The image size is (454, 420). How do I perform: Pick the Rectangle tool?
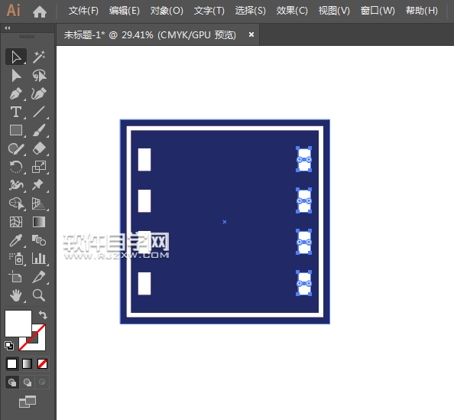[16, 130]
